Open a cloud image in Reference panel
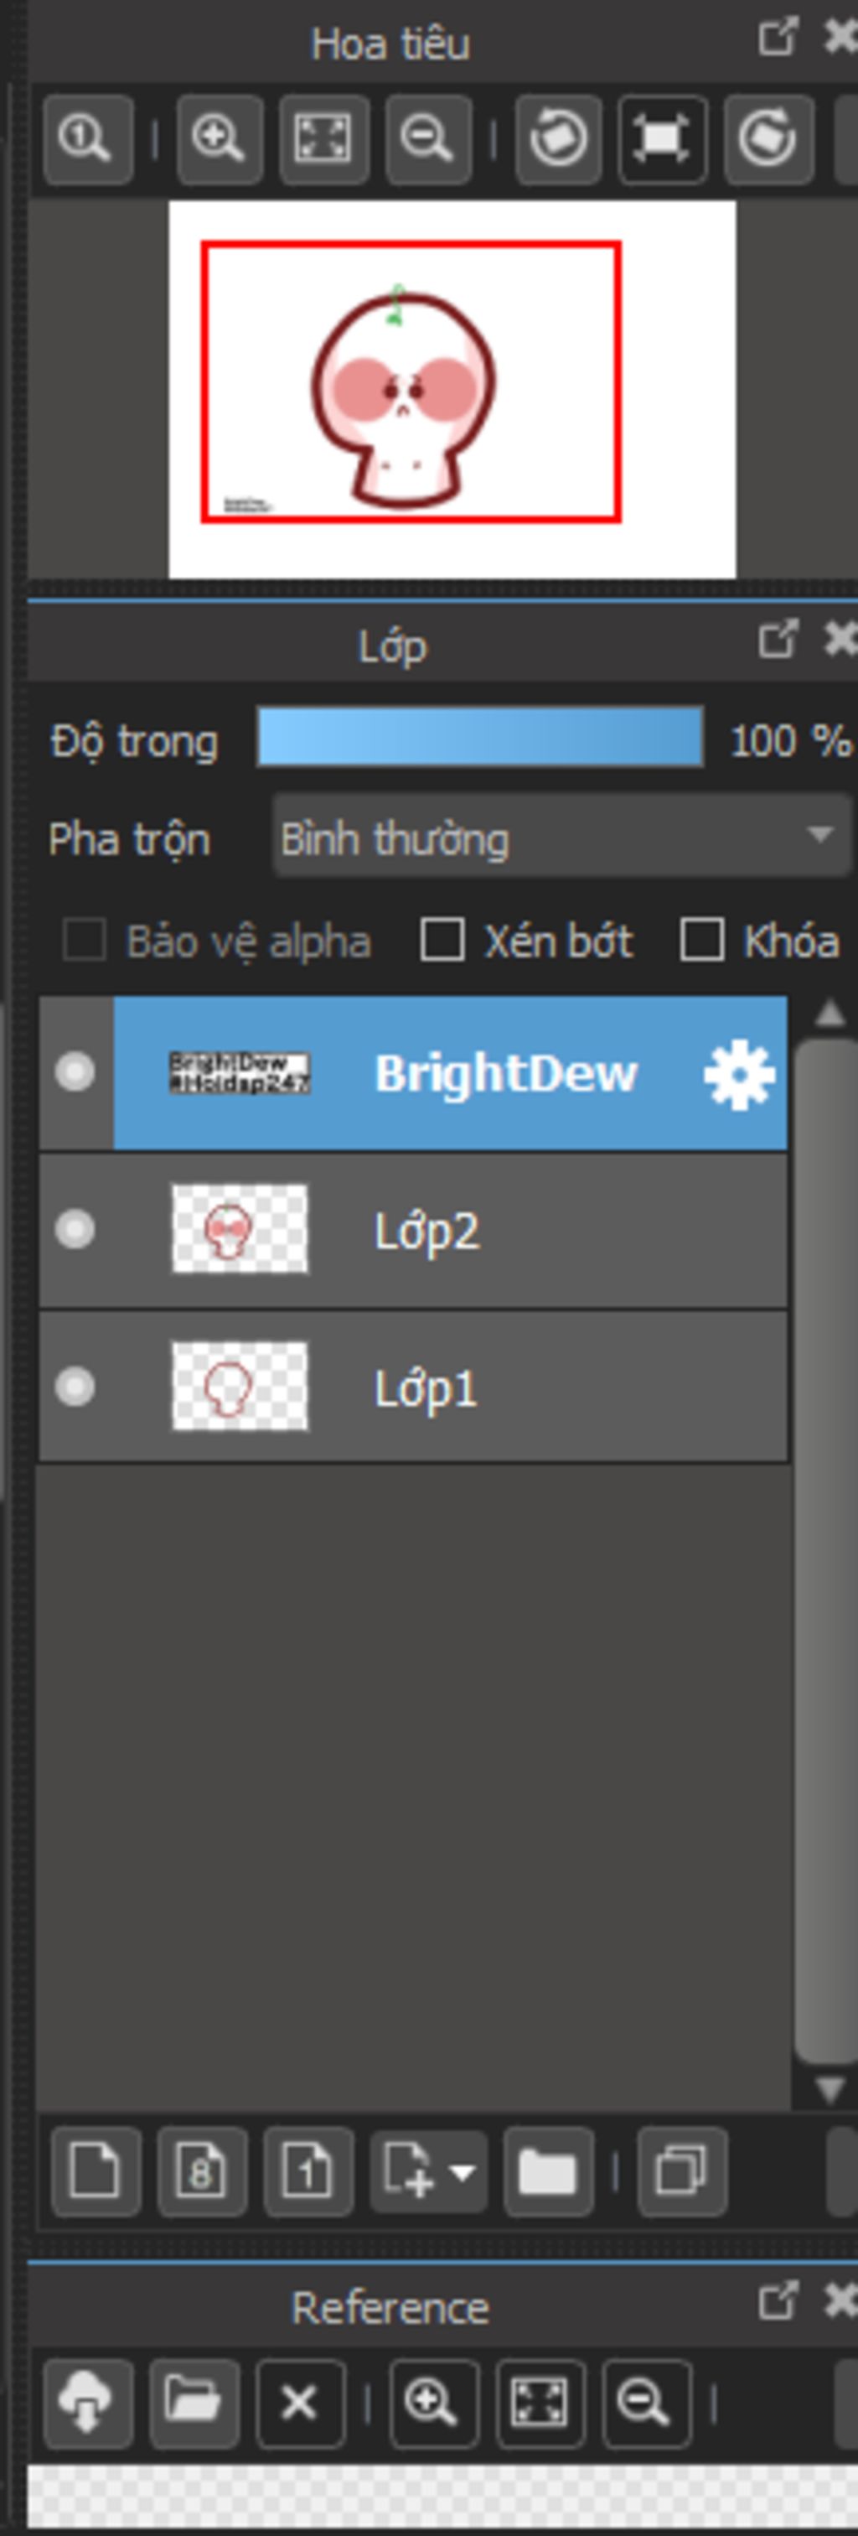The image size is (858, 2536). tap(86, 2402)
